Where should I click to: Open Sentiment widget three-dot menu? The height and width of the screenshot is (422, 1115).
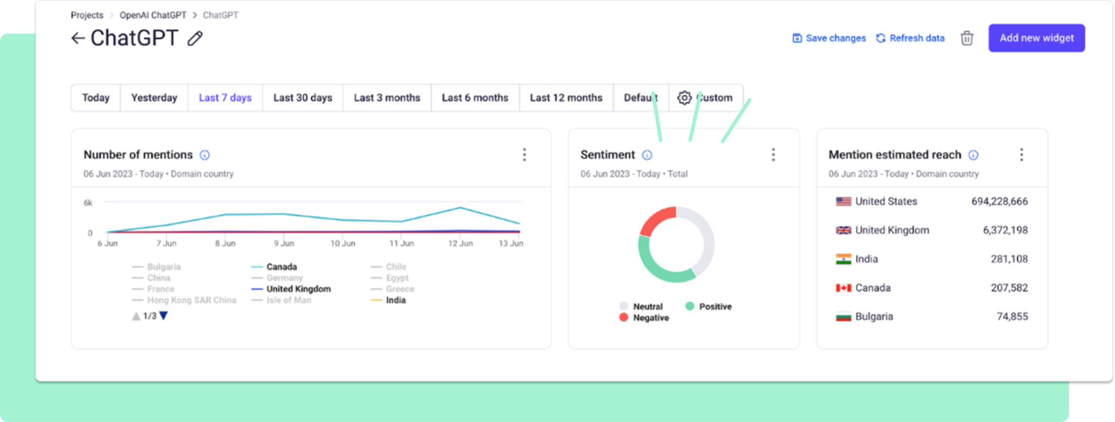(x=773, y=155)
